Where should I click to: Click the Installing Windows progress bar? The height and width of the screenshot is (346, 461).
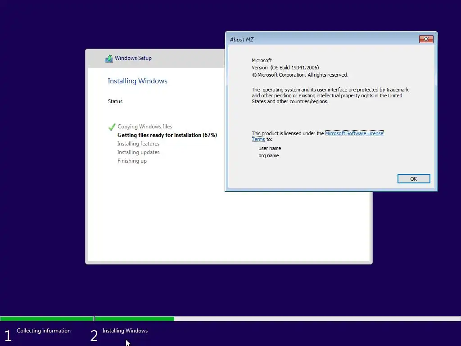[277, 319]
